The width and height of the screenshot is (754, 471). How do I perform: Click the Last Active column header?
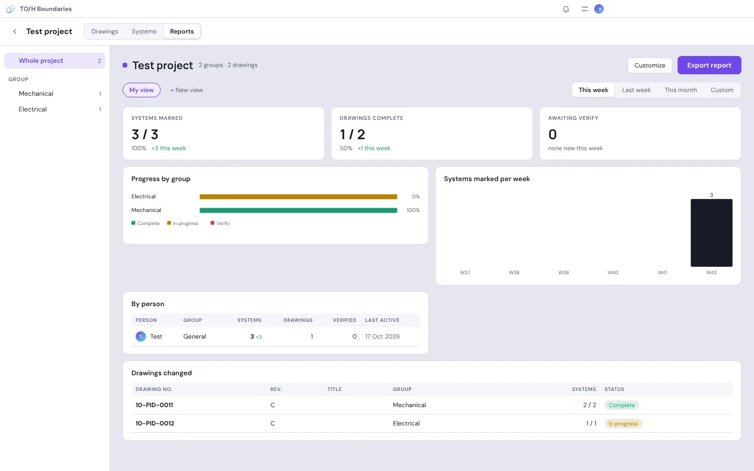(382, 320)
